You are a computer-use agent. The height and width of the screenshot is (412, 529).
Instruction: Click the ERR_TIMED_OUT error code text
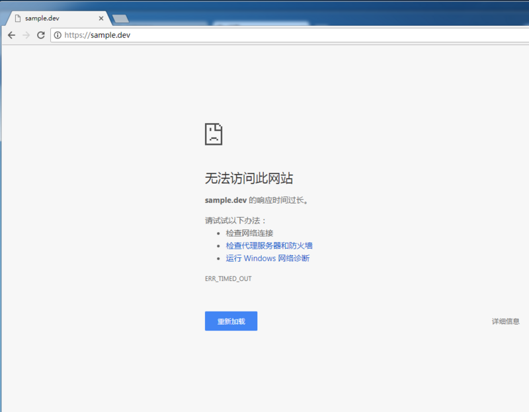click(228, 278)
